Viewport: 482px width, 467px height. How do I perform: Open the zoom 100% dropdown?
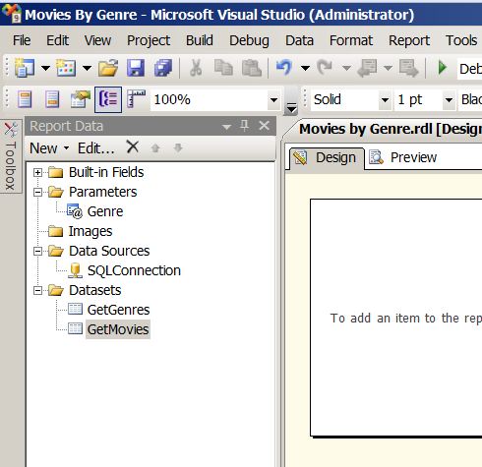[273, 99]
